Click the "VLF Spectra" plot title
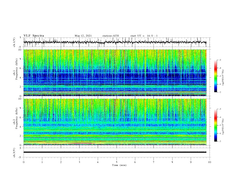The width and height of the screenshot is (236, 182). pos(34,36)
